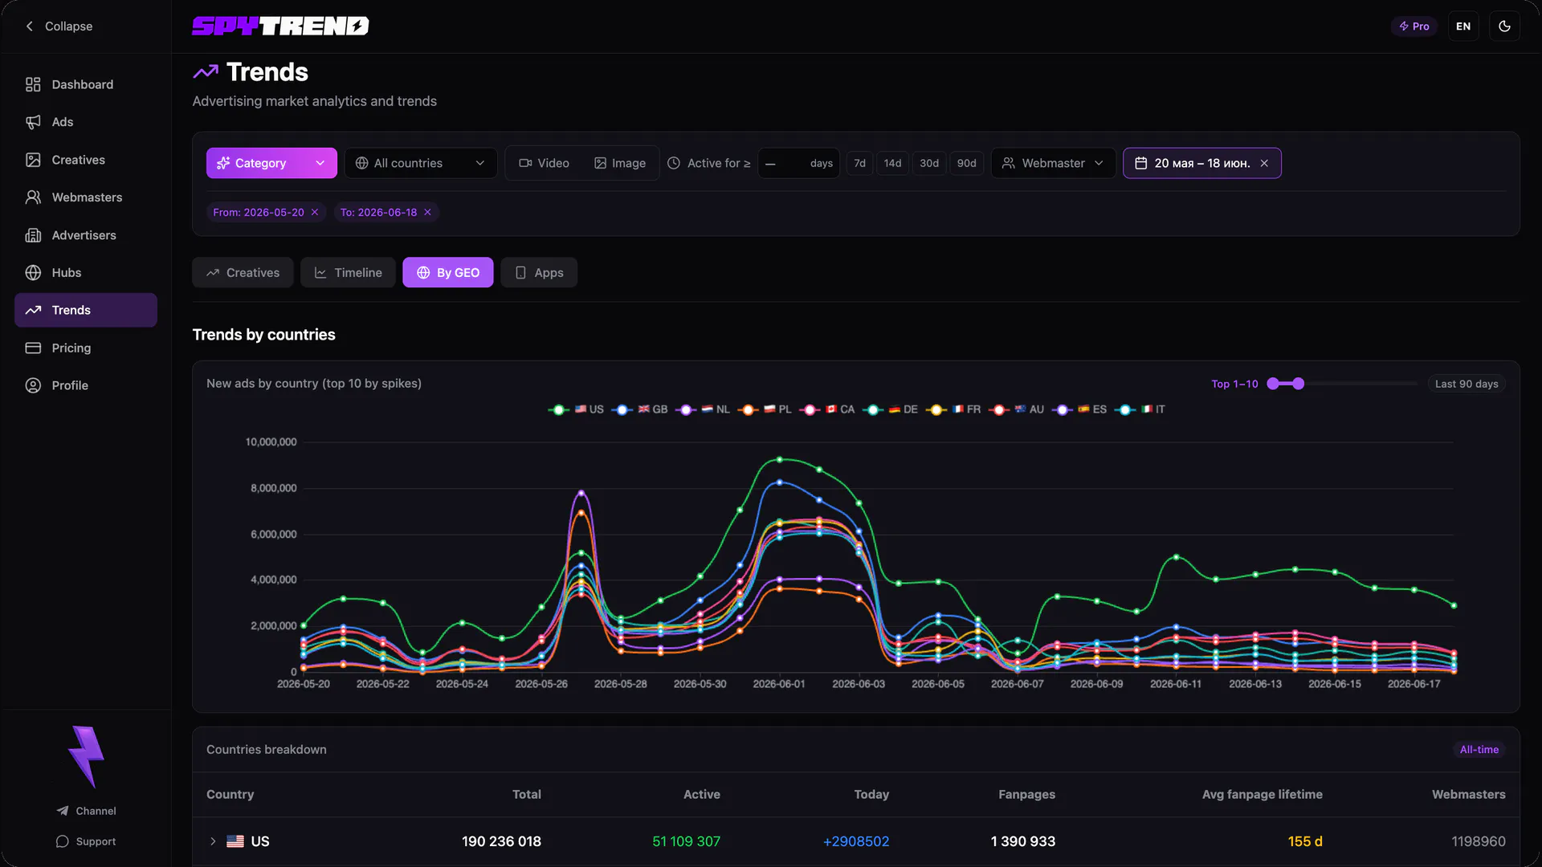The height and width of the screenshot is (867, 1542).
Task: Toggle the CA series in the legend
Action: coord(827,409)
